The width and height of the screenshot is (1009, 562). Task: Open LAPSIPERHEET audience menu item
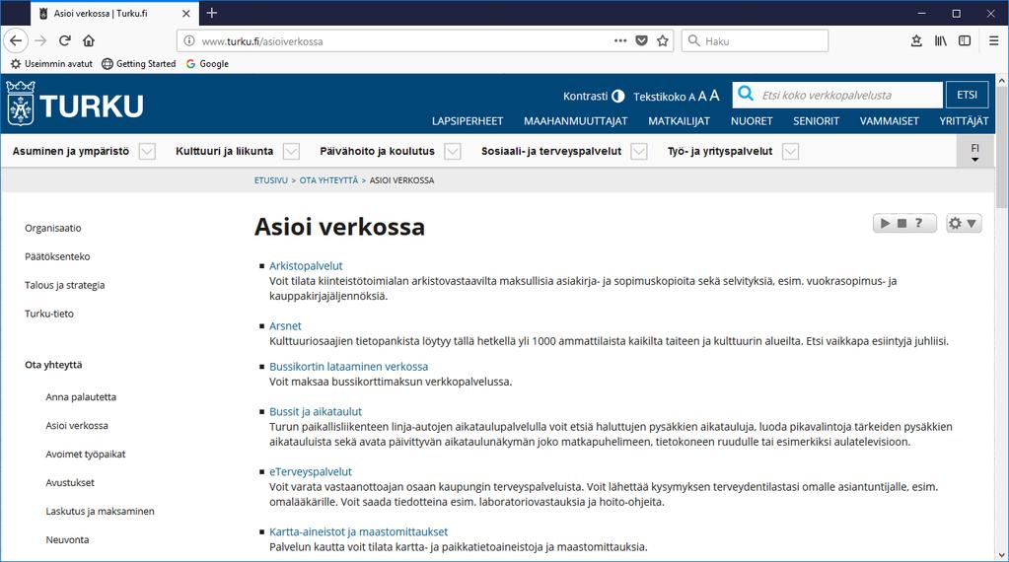tap(468, 121)
